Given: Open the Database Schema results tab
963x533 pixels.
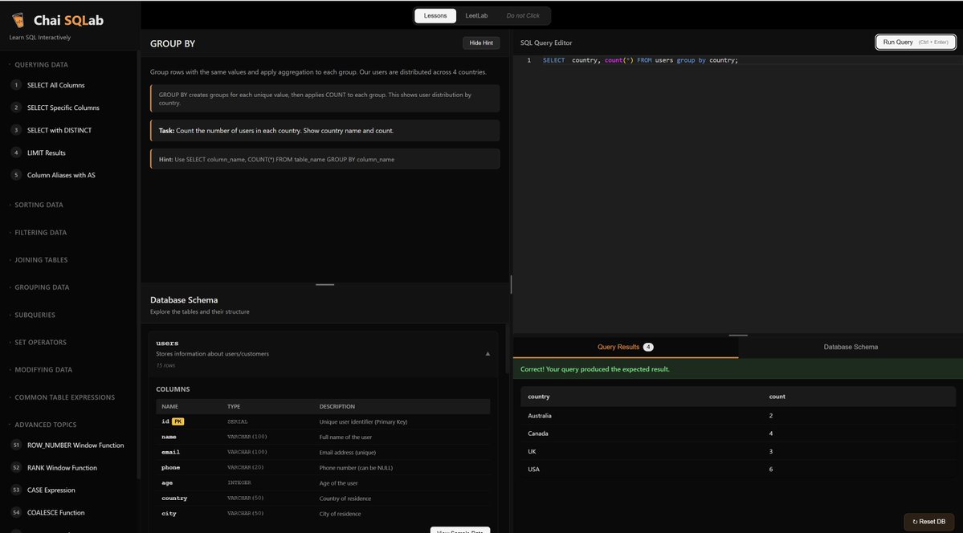Looking at the screenshot, I should tap(851, 347).
